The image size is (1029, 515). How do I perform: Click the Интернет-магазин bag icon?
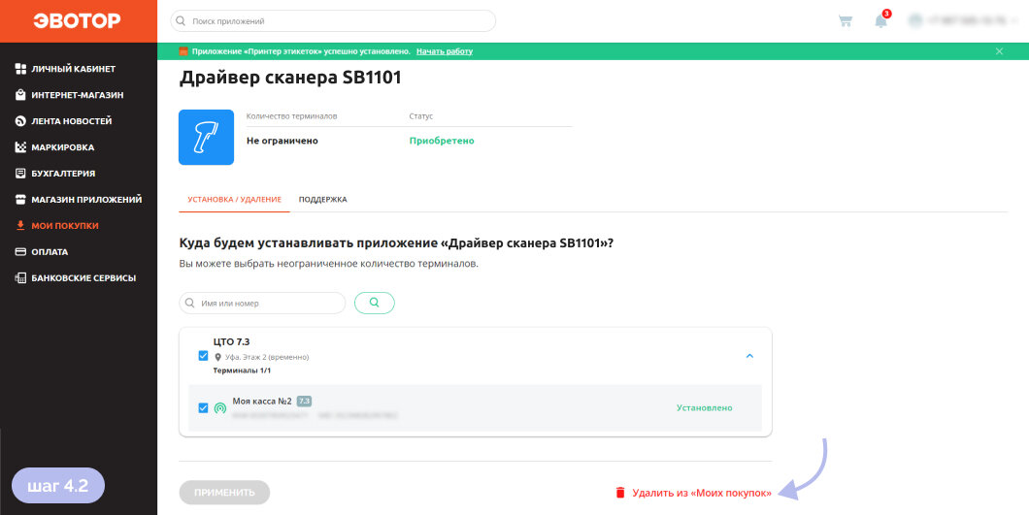tap(20, 95)
